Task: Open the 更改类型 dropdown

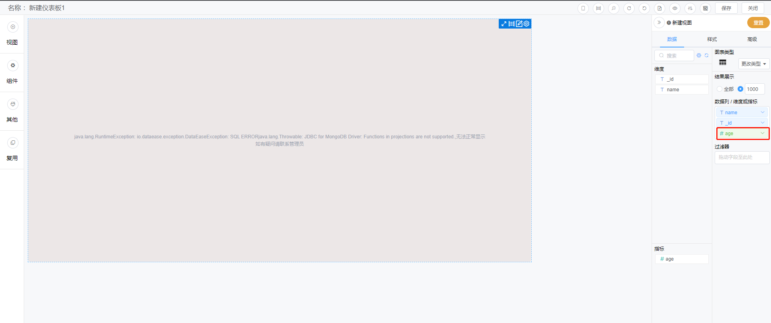Action: 754,64
